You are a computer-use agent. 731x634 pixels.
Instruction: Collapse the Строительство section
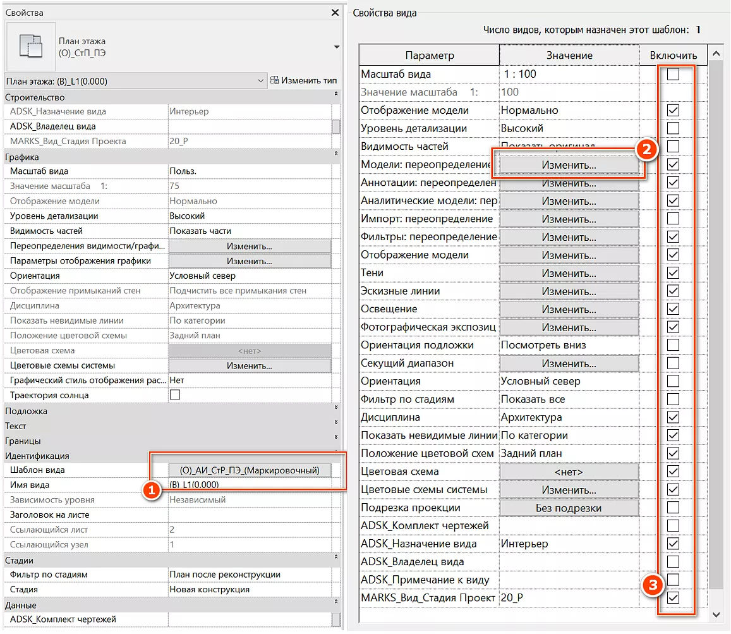click(x=335, y=97)
